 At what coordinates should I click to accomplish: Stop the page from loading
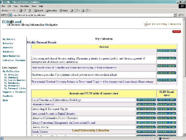coord(21,11)
